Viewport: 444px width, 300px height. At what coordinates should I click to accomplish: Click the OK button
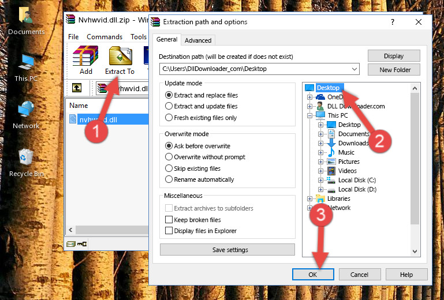click(x=313, y=275)
